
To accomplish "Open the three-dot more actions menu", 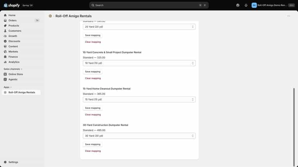I will coord(289,16).
